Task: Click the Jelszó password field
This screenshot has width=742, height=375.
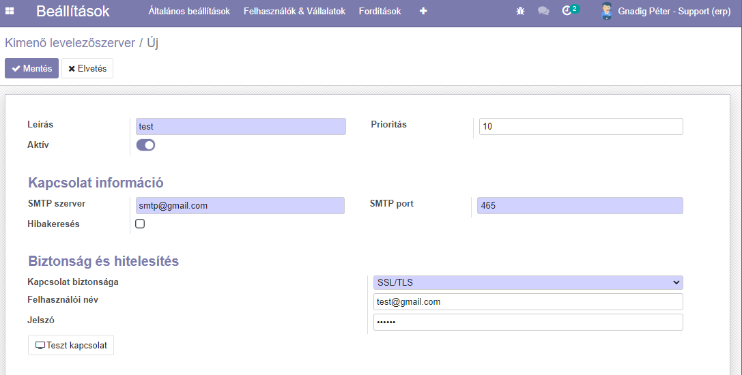Action: [528, 322]
